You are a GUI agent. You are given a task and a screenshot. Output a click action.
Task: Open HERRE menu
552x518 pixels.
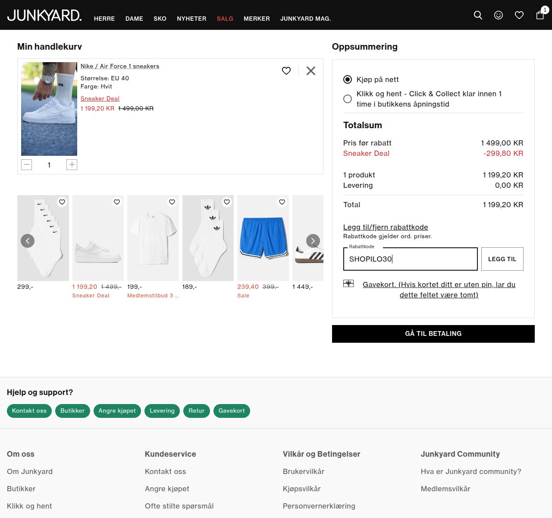[x=104, y=19]
